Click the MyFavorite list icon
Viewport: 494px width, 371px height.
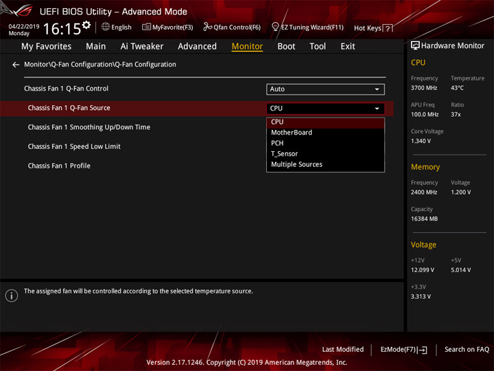146,27
